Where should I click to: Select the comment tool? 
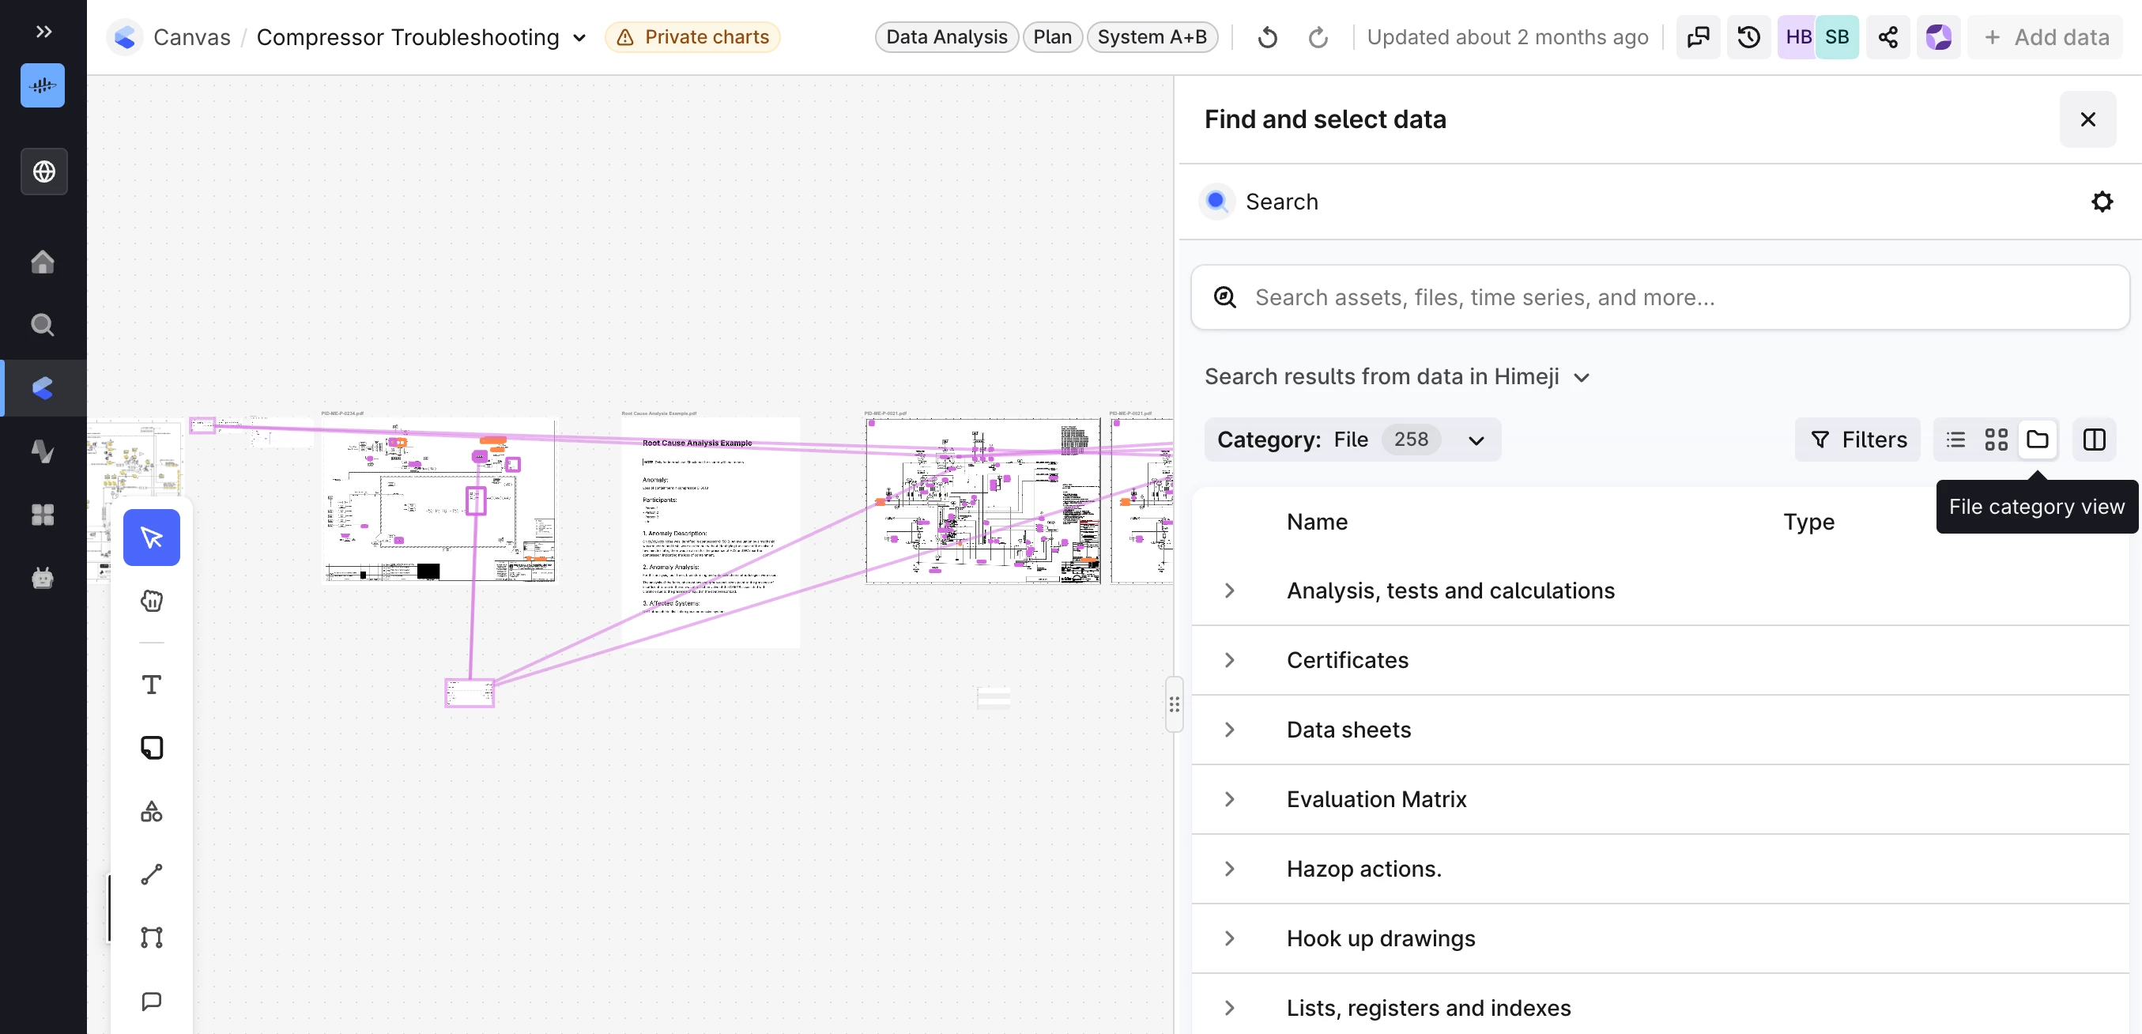pyautogui.click(x=151, y=1001)
